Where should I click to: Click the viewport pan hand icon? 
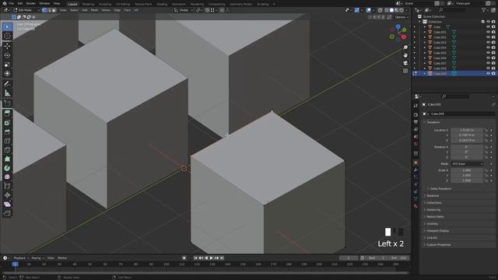coord(405,55)
